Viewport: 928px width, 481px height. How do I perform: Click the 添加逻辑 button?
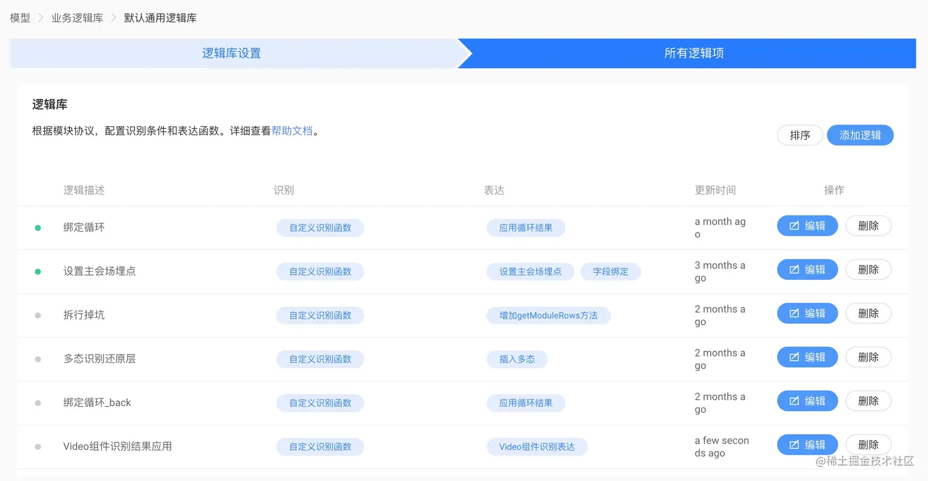click(860, 135)
